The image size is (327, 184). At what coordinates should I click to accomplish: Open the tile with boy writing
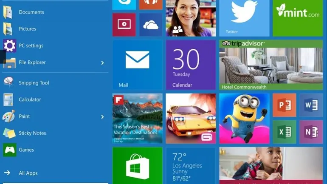(271, 166)
